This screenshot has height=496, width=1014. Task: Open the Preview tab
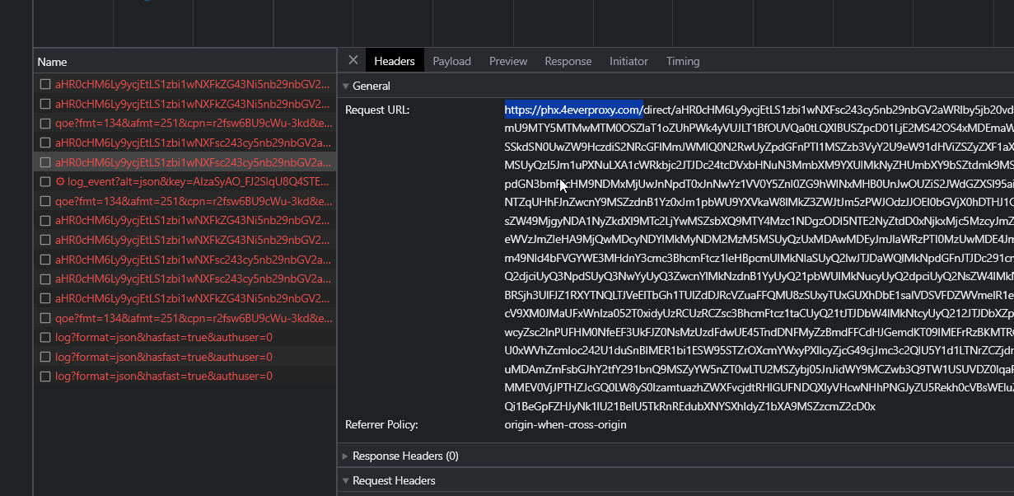(x=507, y=60)
